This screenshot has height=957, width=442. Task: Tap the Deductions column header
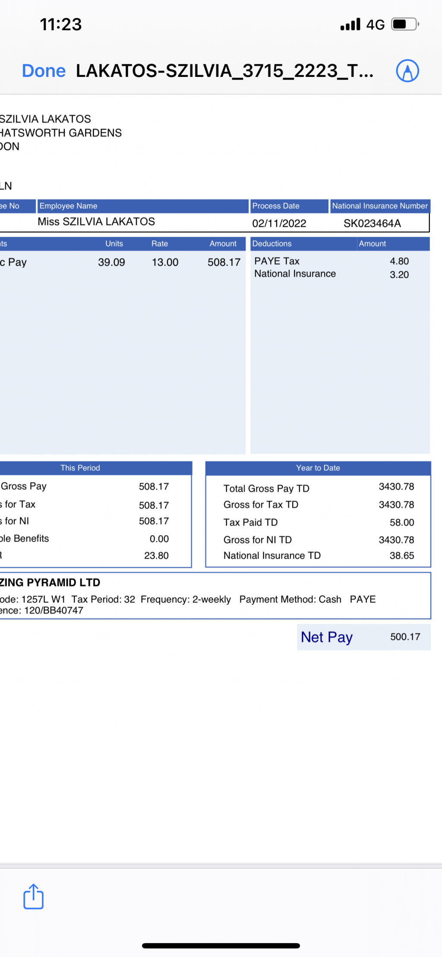(x=272, y=244)
